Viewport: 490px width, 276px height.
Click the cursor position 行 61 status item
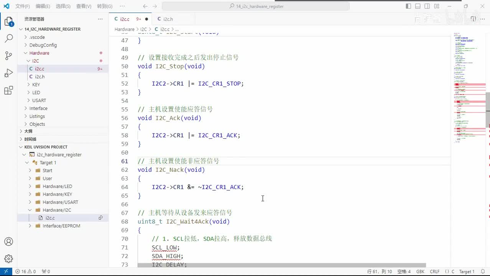(x=380, y=271)
